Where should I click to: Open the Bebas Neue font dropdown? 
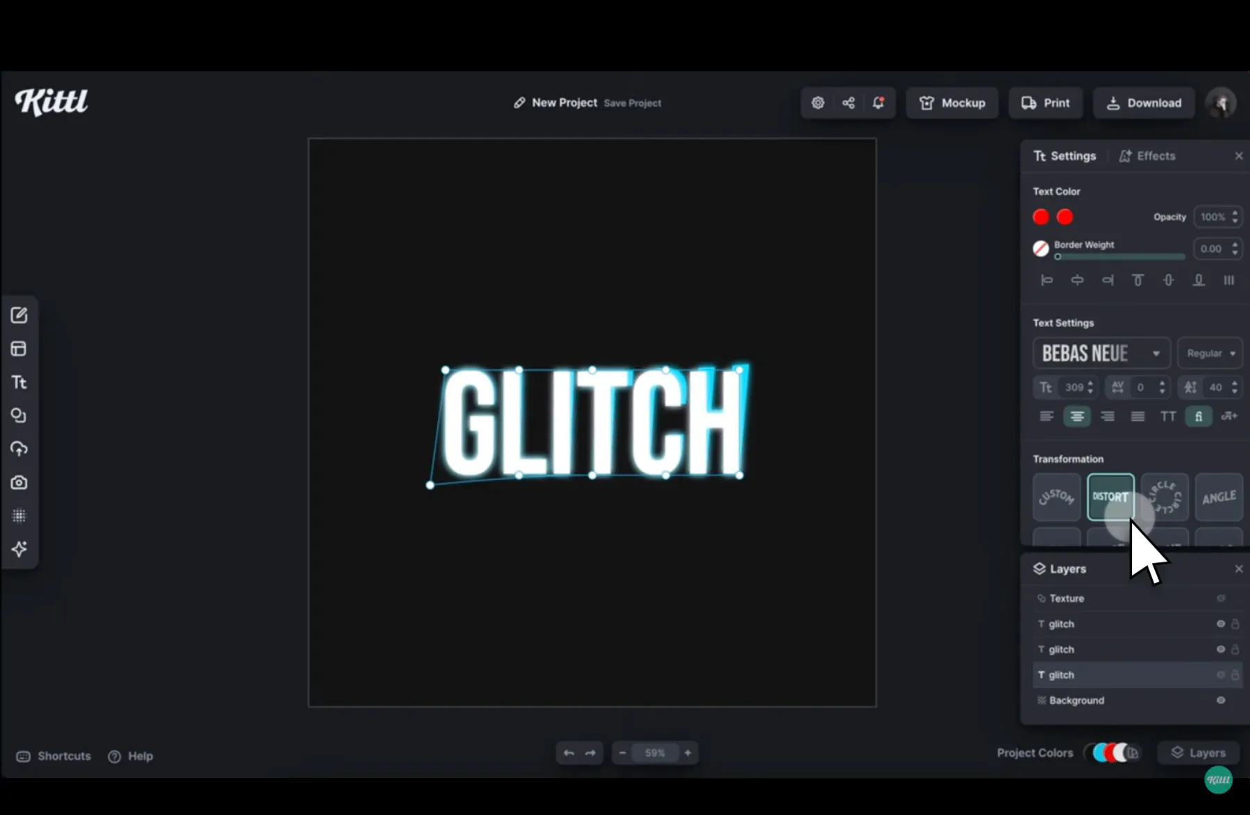[x=1101, y=353]
